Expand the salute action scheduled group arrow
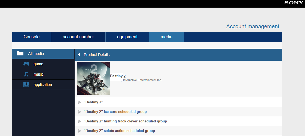The image size is (305, 136). pos(79,131)
